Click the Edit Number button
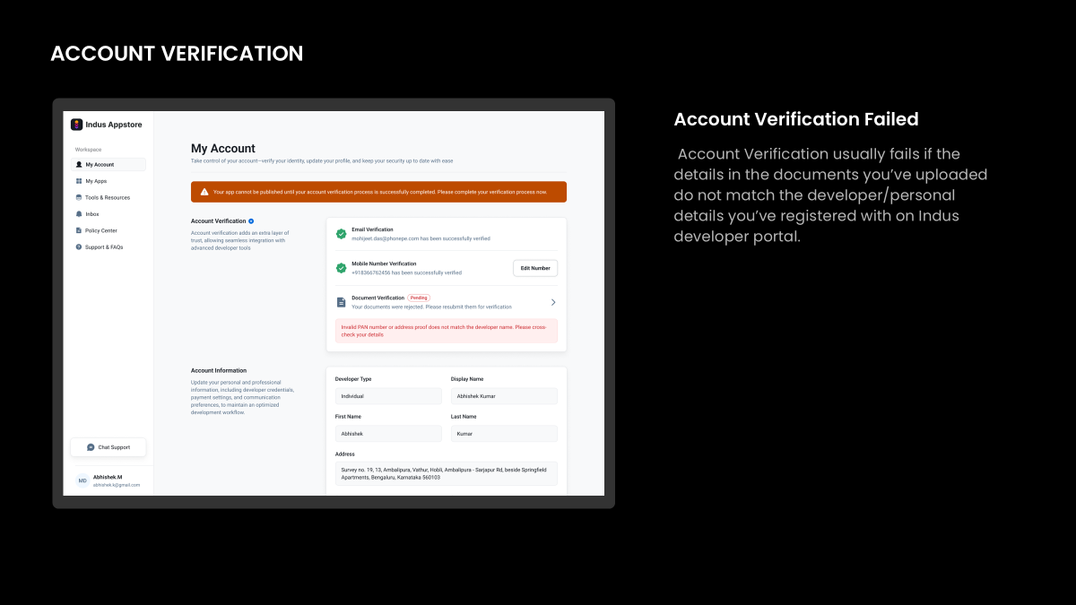Image resolution: width=1076 pixels, height=605 pixels. (535, 268)
